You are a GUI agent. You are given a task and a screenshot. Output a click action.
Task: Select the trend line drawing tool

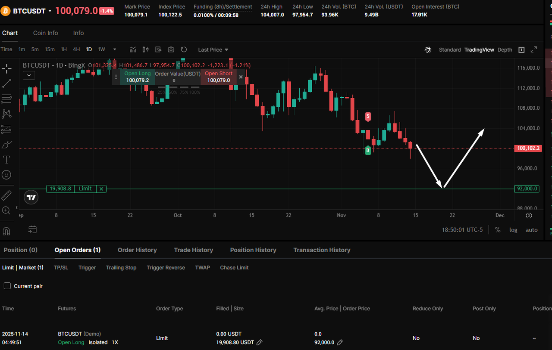tap(6, 84)
